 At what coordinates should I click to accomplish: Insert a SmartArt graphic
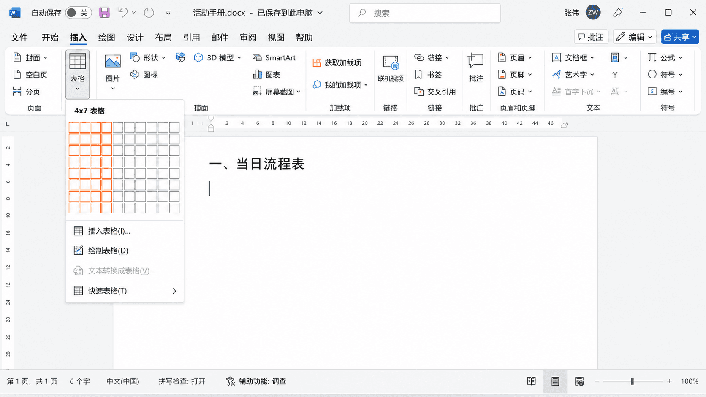(274, 58)
